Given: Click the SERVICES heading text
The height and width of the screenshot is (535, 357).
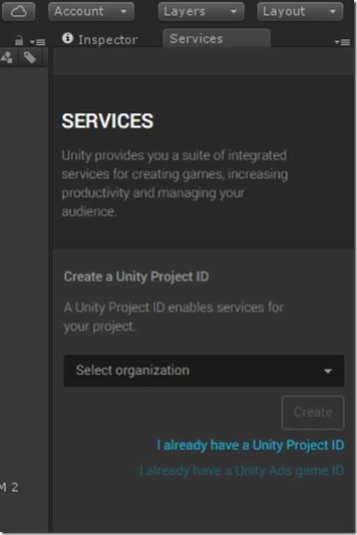Looking at the screenshot, I should (x=107, y=121).
